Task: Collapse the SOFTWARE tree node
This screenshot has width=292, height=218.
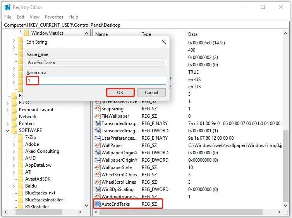Action: 7,130
